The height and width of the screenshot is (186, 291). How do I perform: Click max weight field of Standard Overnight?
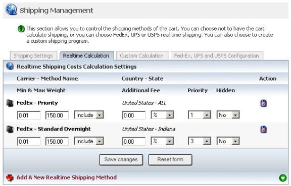click(x=57, y=142)
